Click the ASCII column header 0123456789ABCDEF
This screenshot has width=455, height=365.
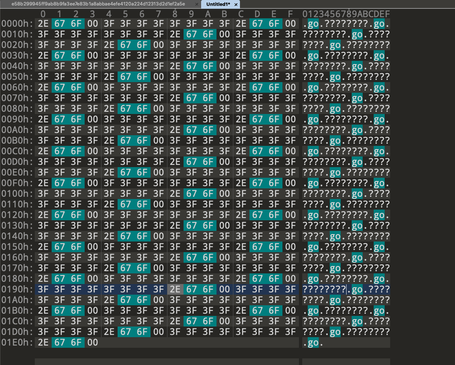[x=346, y=14]
